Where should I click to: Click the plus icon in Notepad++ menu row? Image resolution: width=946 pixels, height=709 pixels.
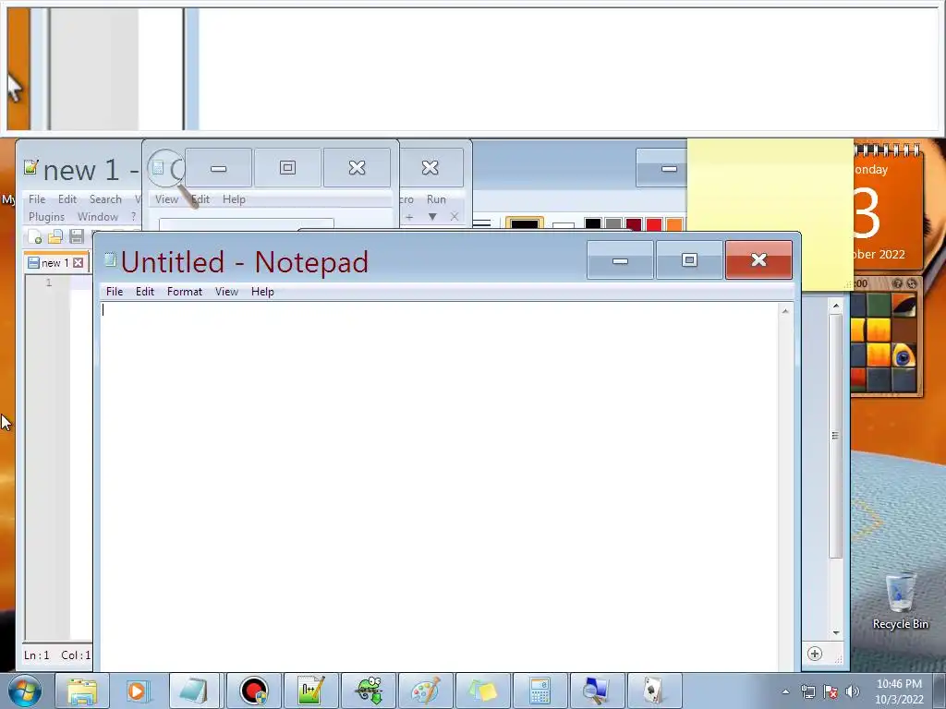(x=409, y=216)
